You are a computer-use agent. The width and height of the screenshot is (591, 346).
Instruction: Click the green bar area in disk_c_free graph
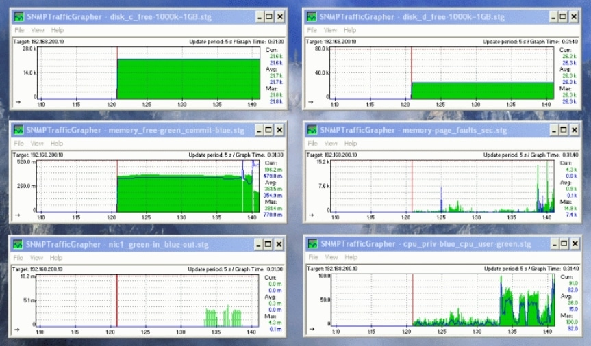(x=188, y=79)
